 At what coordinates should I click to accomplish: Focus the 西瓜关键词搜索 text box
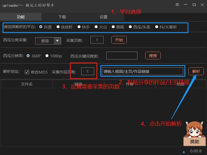click(x=122, y=56)
